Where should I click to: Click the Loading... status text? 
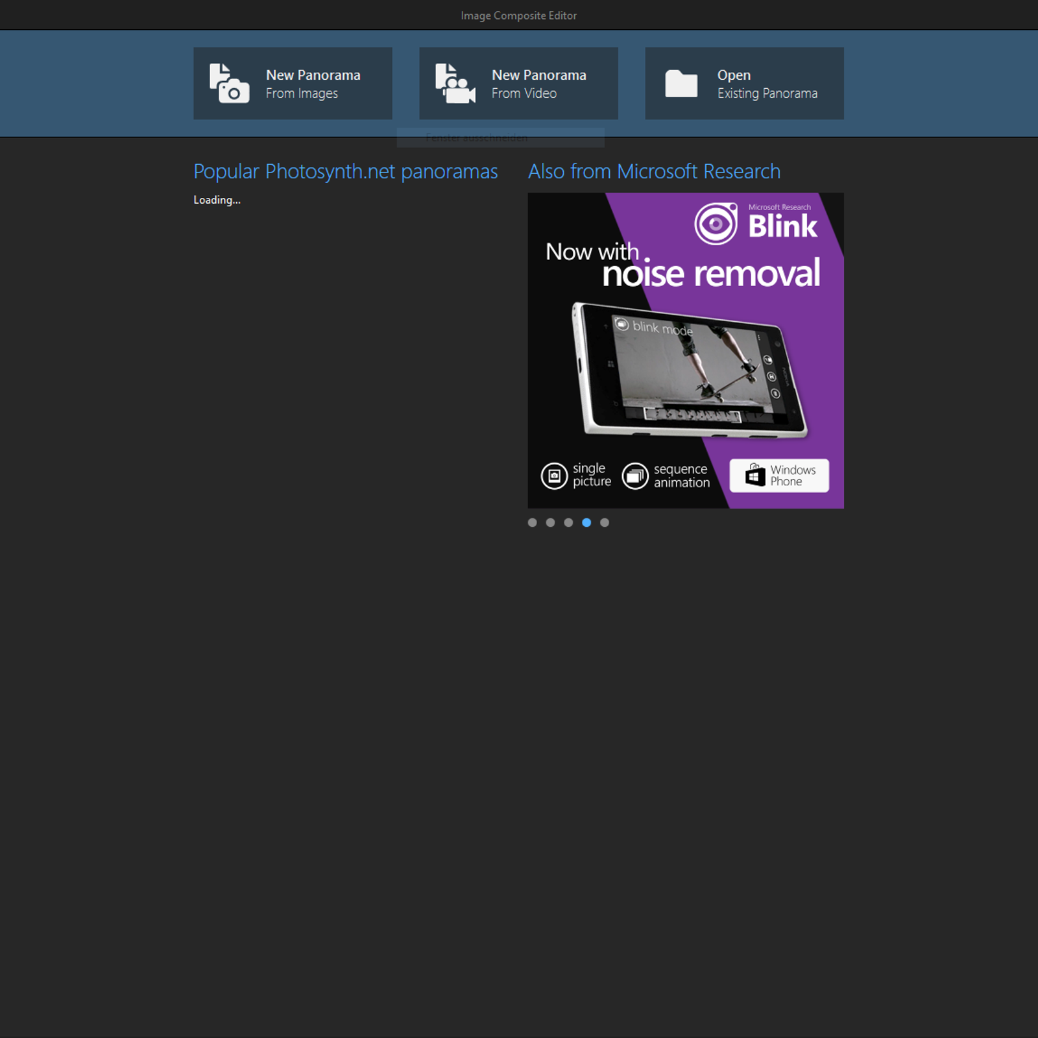217,200
